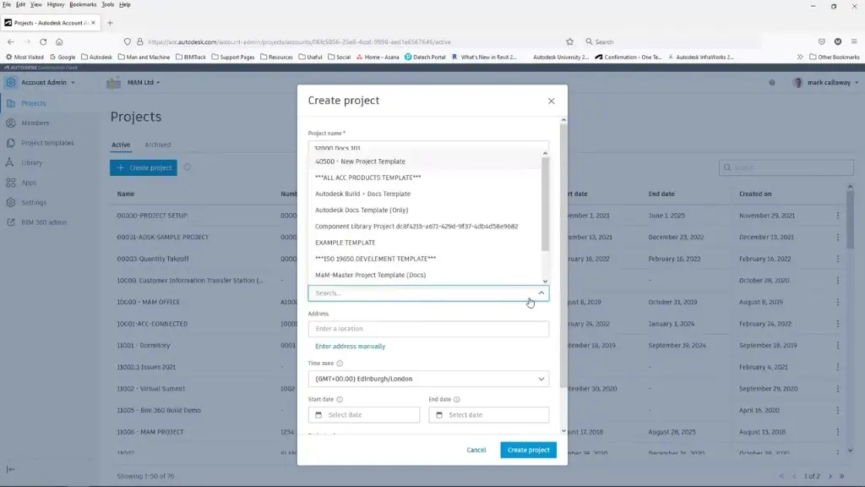Open new browser tab
The width and height of the screenshot is (865, 487).
pos(111,23)
